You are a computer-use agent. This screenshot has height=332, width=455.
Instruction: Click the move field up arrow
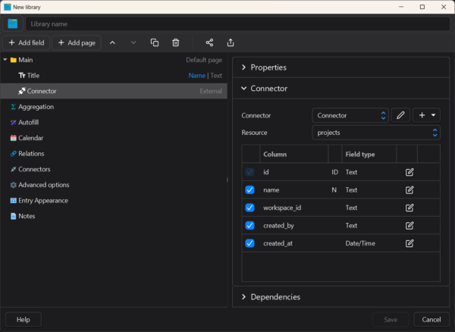click(x=113, y=42)
